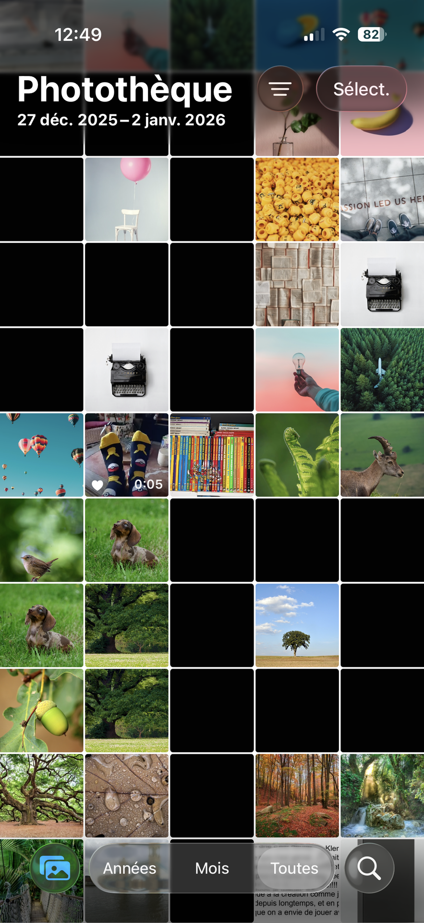
Task: Tap the heart favorite badge on sock video
Action: [x=97, y=485]
